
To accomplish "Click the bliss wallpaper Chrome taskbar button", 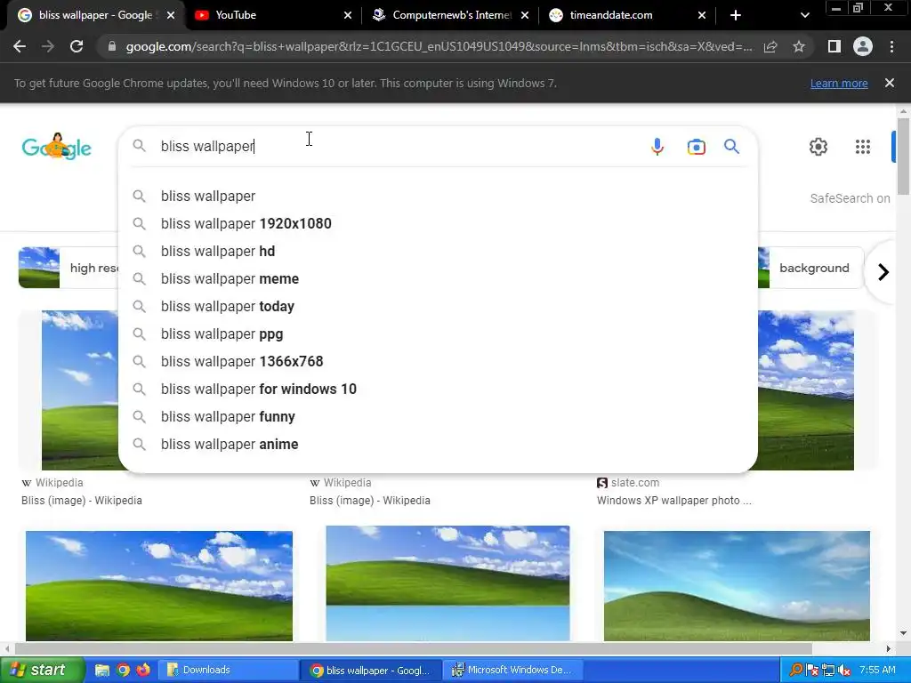I will (x=371, y=670).
